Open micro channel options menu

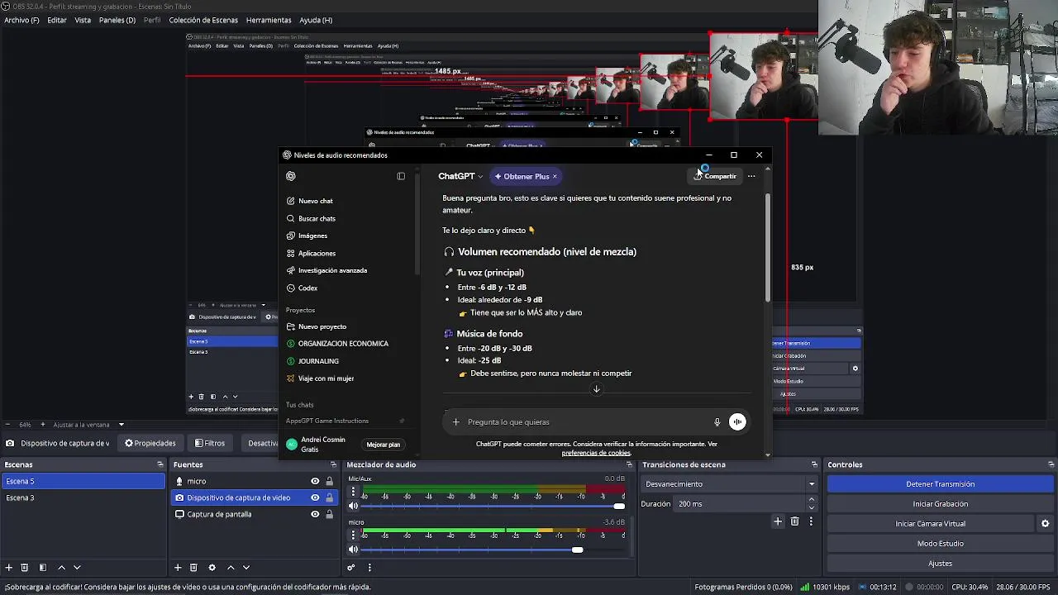[353, 535]
